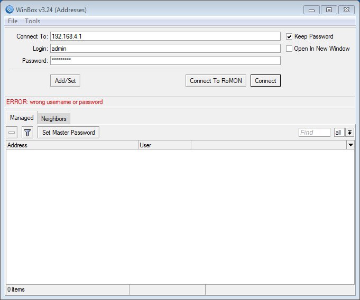
Task: Enable Open In New Window checkbox
Action: click(x=289, y=49)
